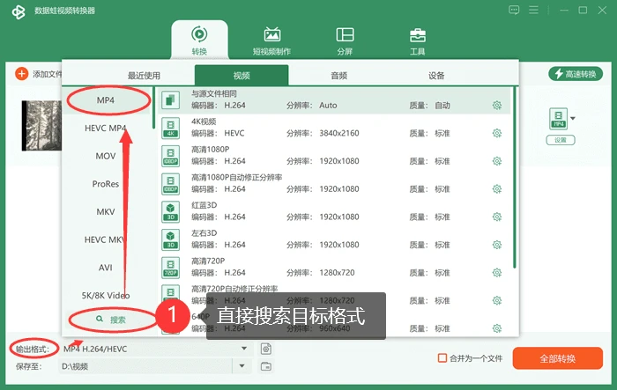617x390 pixels.
Task: Switch to the 设备 tab
Action: click(x=436, y=76)
